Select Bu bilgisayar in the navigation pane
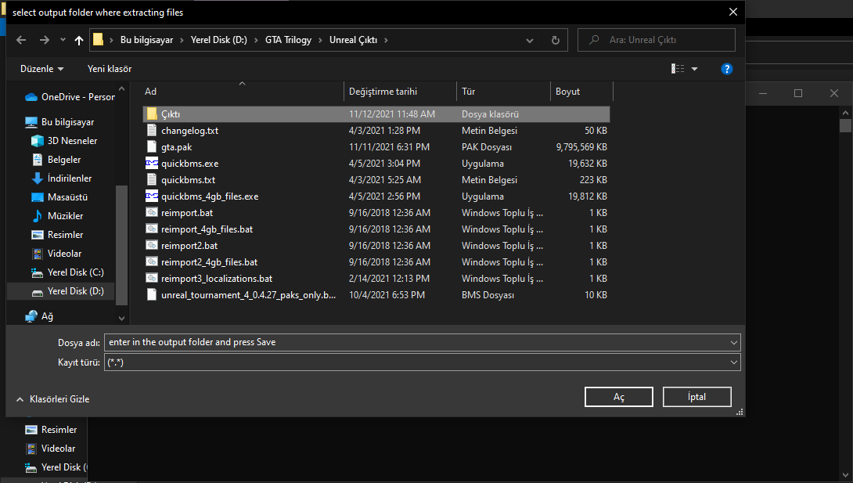This screenshot has width=853, height=483. tap(60, 122)
